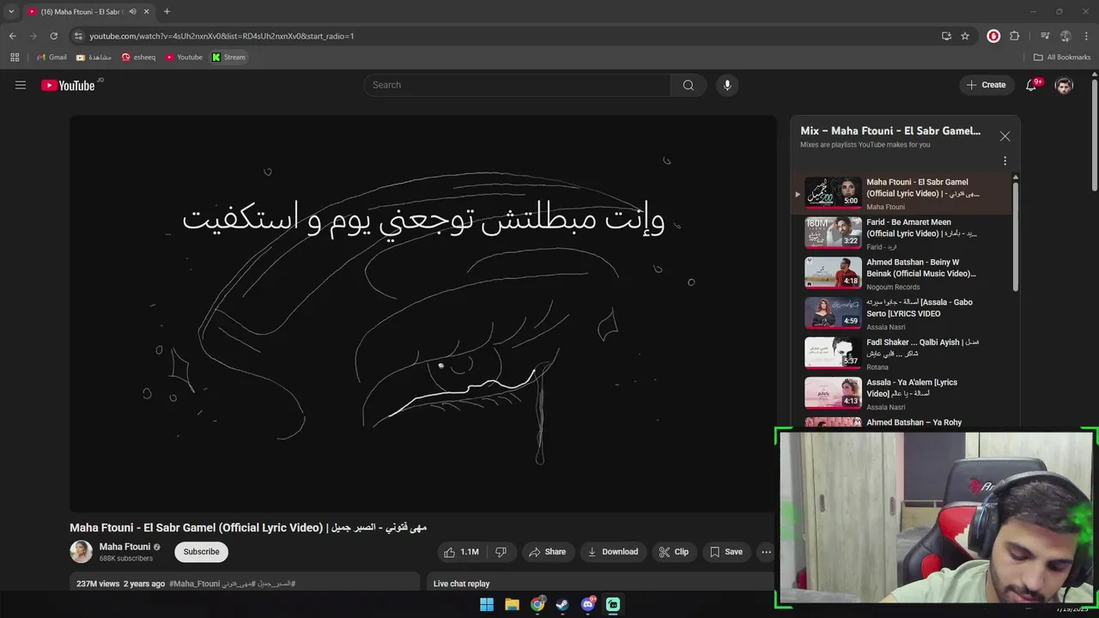Open the Stream bookmark
The width and height of the screenshot is (1099, 618).
tap(229, 58)
